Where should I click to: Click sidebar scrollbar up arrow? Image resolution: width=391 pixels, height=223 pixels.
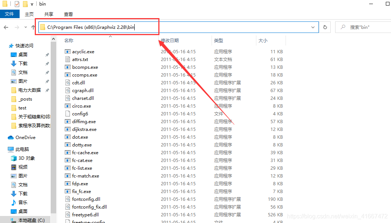53,39
